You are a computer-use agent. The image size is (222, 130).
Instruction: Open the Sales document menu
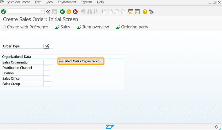[x=18, y=2]
